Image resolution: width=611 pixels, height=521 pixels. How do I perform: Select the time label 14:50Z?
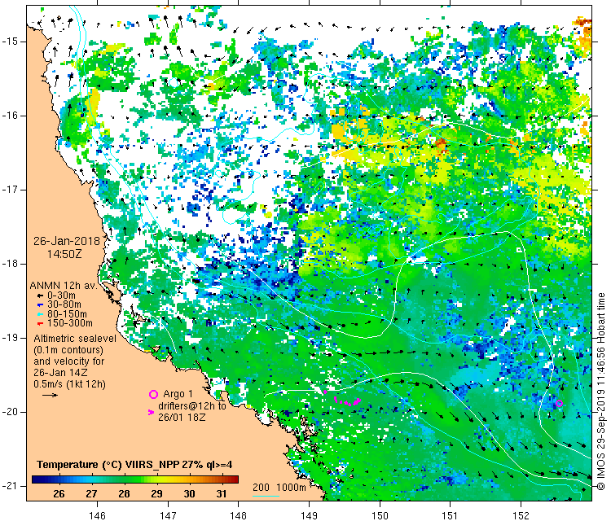64,254
